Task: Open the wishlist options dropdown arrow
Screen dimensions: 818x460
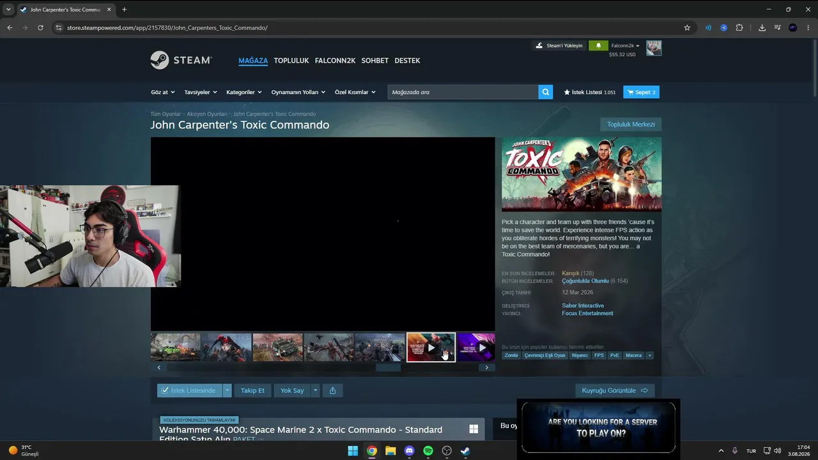Action: coord(227,390)
